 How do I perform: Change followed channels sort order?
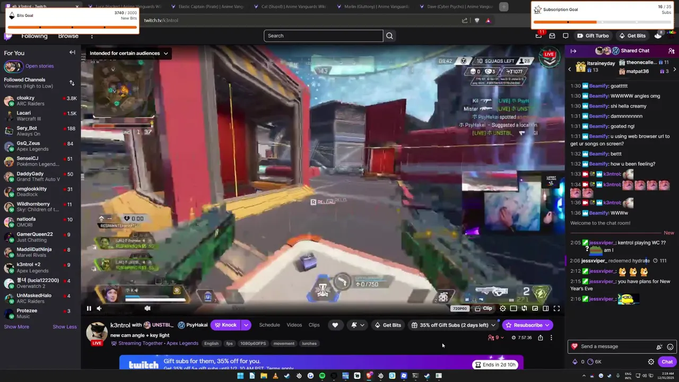(72, 83)
